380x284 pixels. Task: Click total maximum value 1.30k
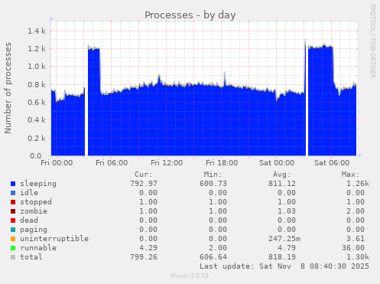tap(358, 257)
